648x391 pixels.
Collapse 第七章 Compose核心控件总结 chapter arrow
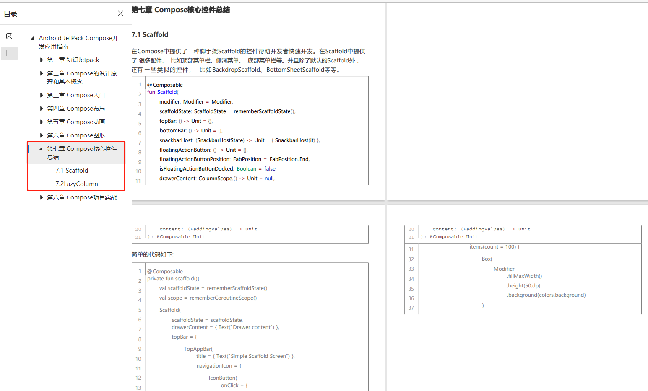[41, 149]
